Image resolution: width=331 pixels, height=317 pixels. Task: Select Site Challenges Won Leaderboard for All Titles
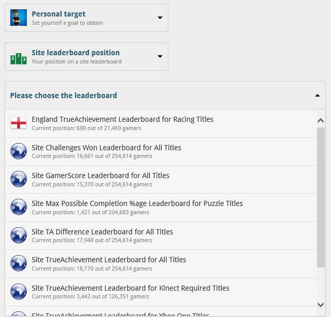[161, 152]
